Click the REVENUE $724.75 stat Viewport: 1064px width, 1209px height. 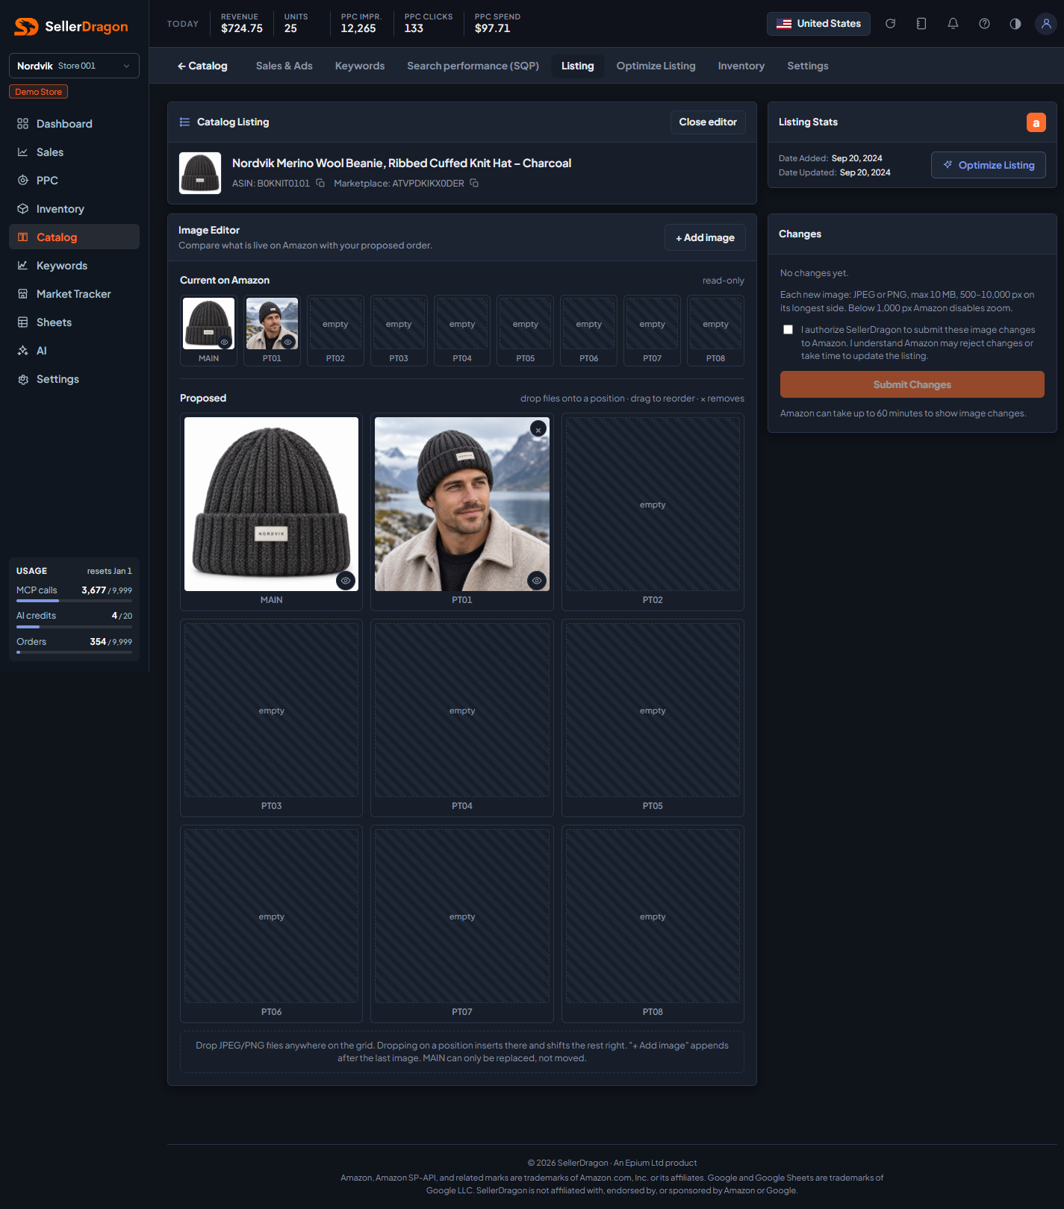(242, 24)
